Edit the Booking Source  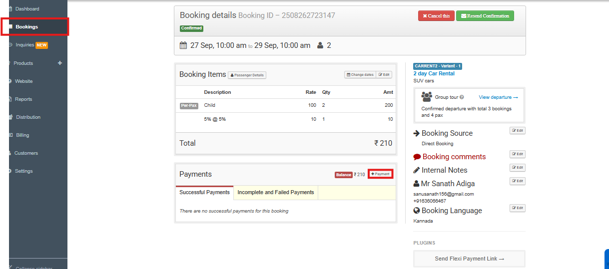(x=517, y=131)
